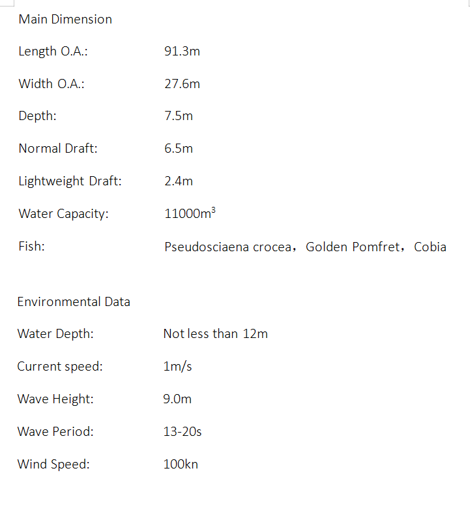
Task: Click the 'Water Capacity:' label
Action: 63,214
